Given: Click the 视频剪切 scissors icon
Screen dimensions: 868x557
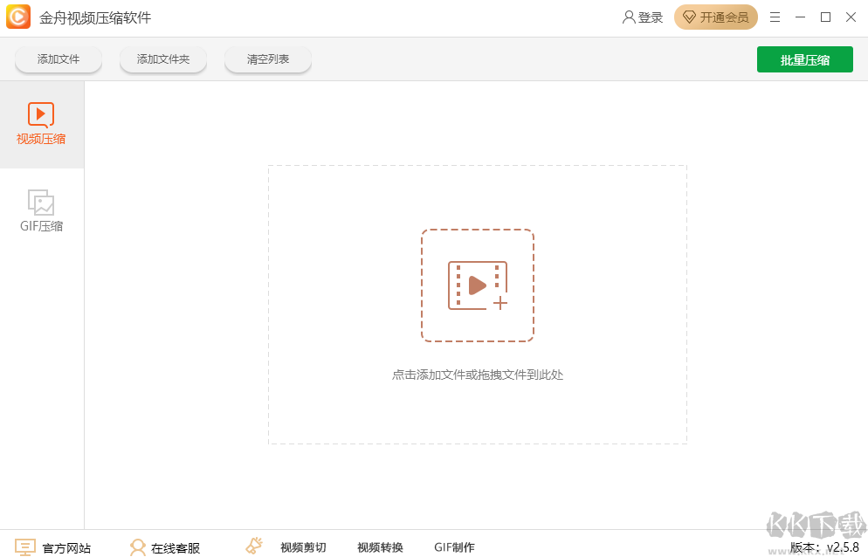Looking at the screenshot, I should (254, 546).
